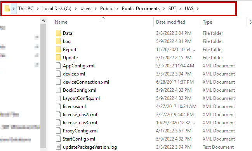Image resolution: width=252 pixels, height=151 pixels.
Task: Select the device.xml file name
Action: tap(74, 74)
